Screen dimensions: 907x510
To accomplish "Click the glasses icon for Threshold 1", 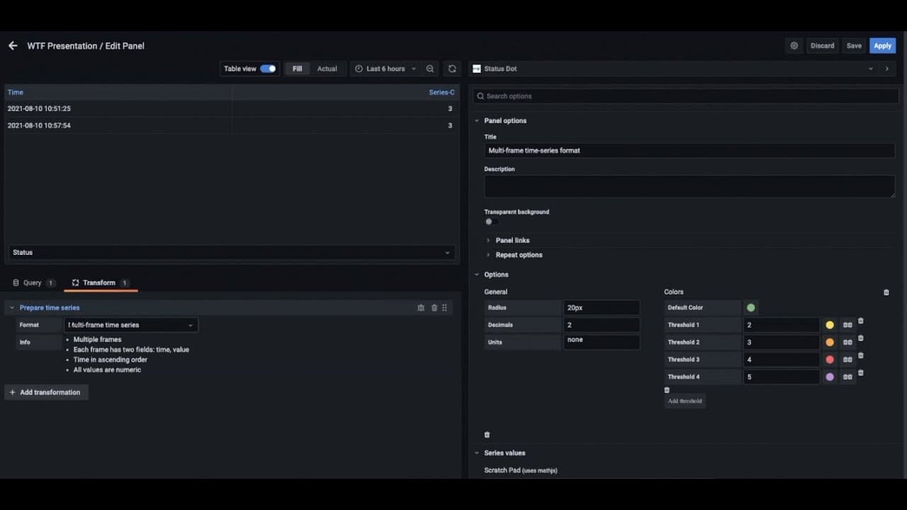I will click(847, 325).
